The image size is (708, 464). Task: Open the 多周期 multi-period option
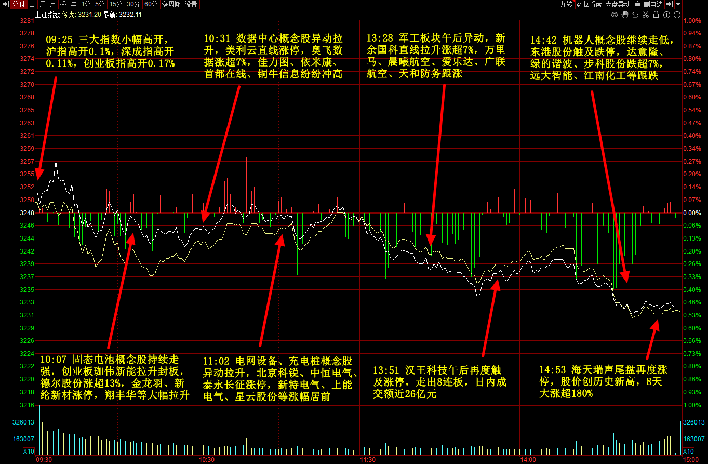[x=171, y=4]
